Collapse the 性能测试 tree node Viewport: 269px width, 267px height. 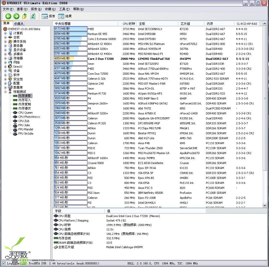coord(5,92)
